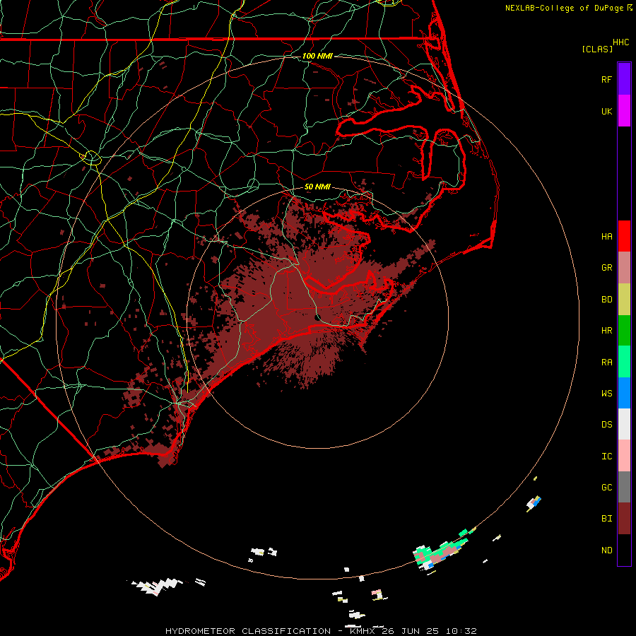Click the IC legend label

tap(606, 456)
